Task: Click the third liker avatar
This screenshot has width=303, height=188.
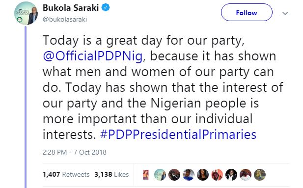Action: tap(174, 174)
